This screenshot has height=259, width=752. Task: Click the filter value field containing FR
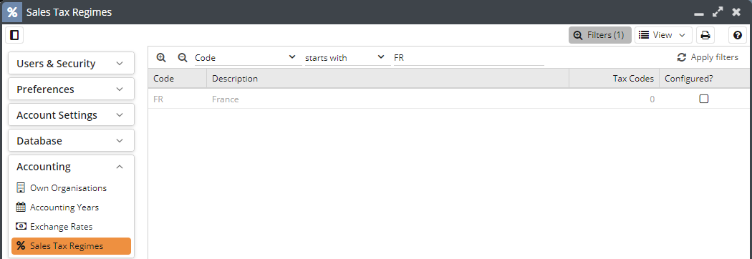(468, 57)
